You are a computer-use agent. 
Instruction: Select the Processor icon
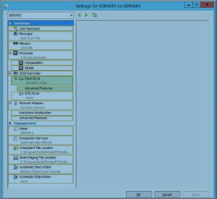(x=15, y=53)
